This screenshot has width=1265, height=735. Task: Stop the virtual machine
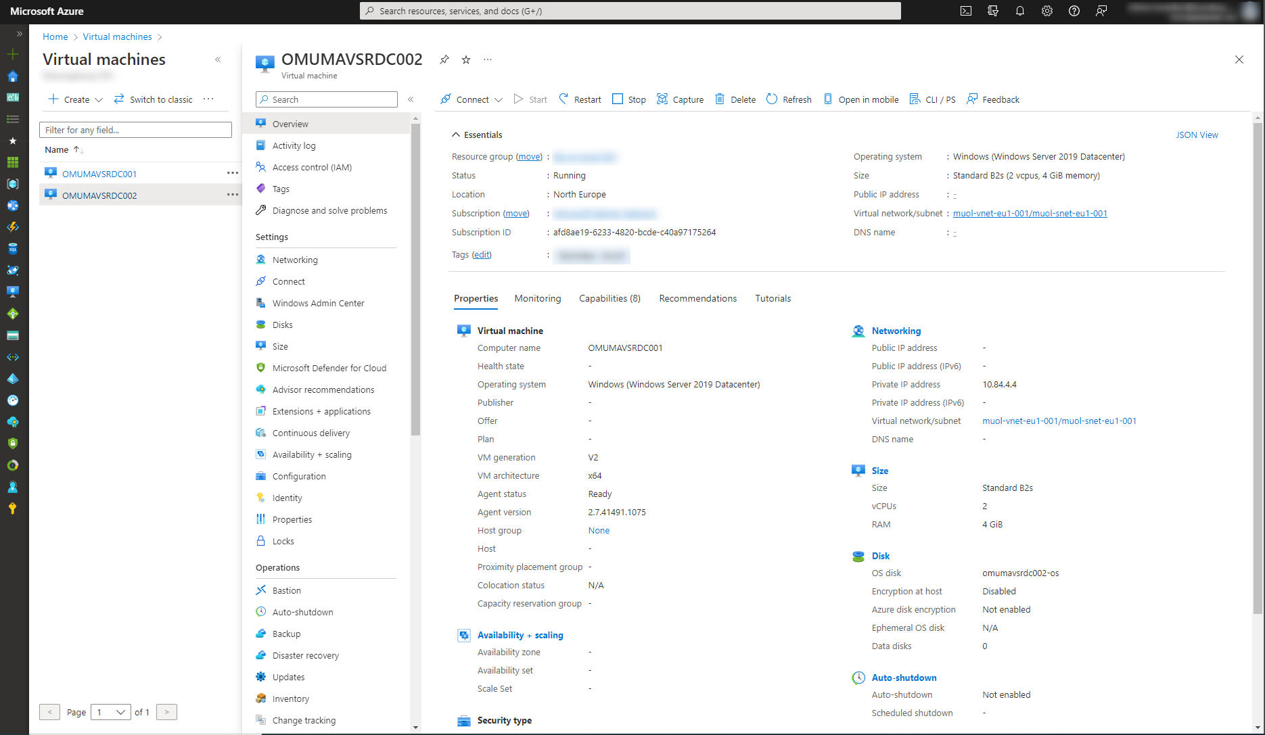tap(628, 99)
